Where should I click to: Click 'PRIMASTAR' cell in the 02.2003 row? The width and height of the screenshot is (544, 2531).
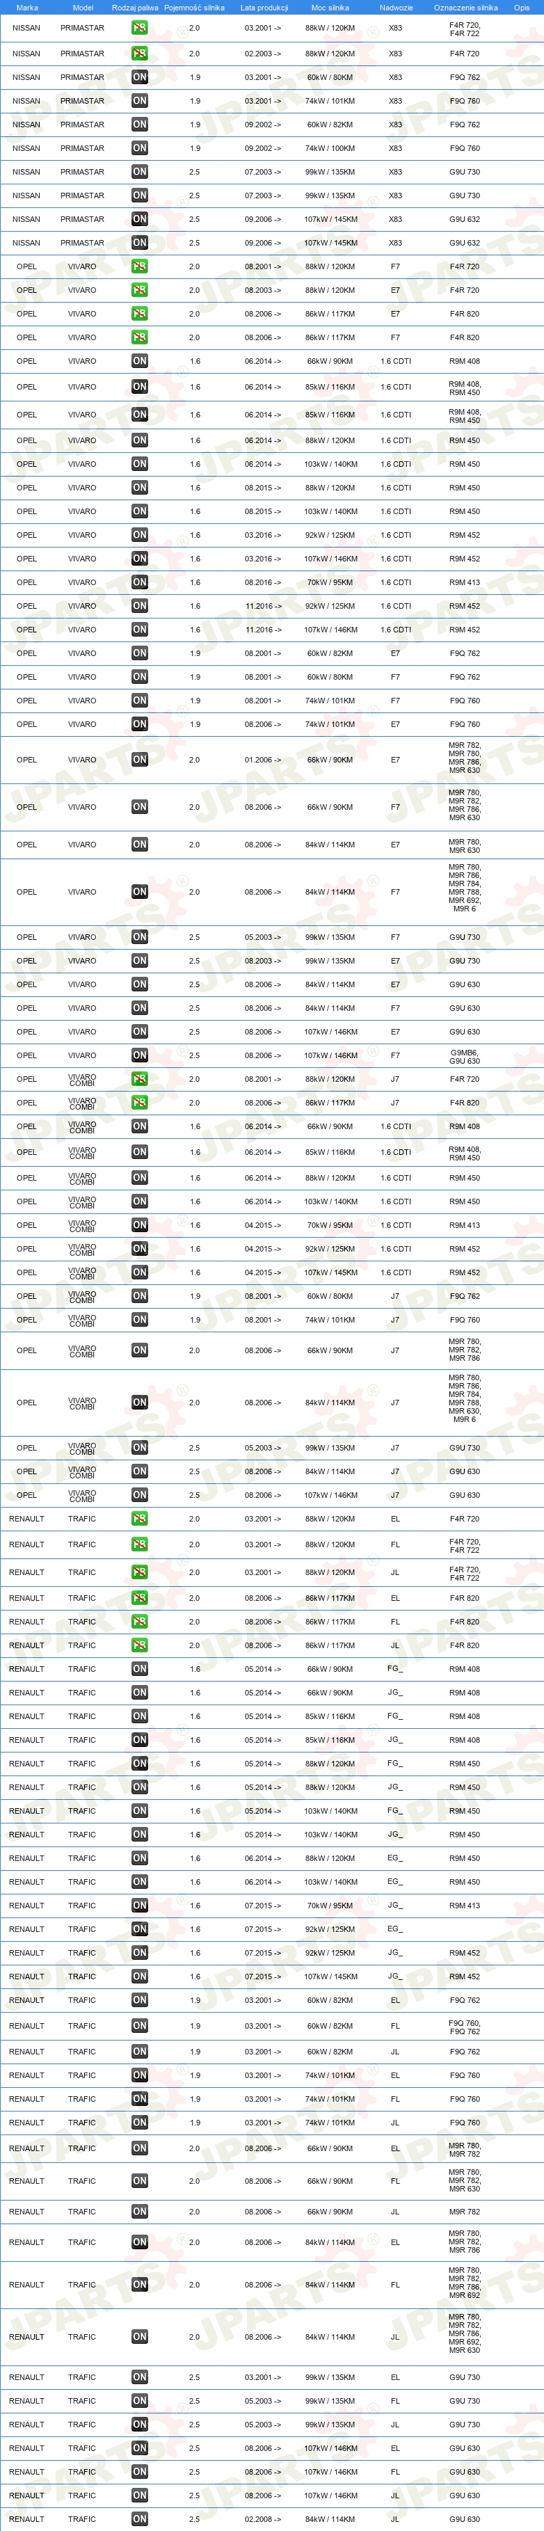(83, 53)
